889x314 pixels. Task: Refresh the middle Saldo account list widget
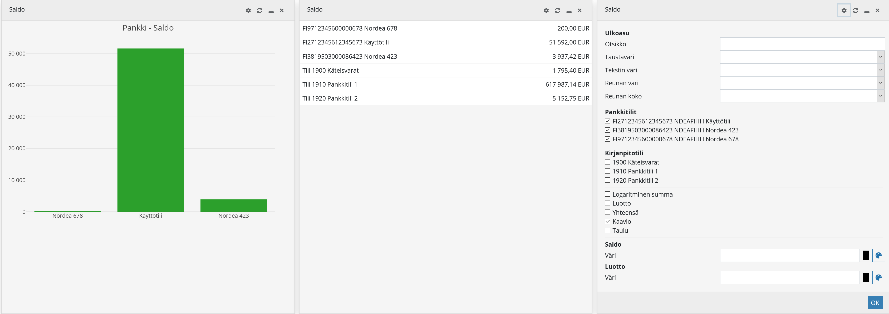point(557,10)
